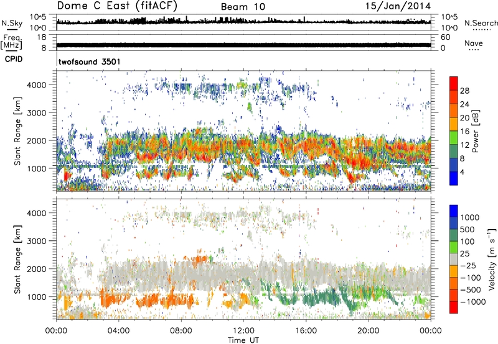Click the power panel 'Slant Range [km]' label
The image size is (498, 344).
pyautogui.click(x=17, y=131)
